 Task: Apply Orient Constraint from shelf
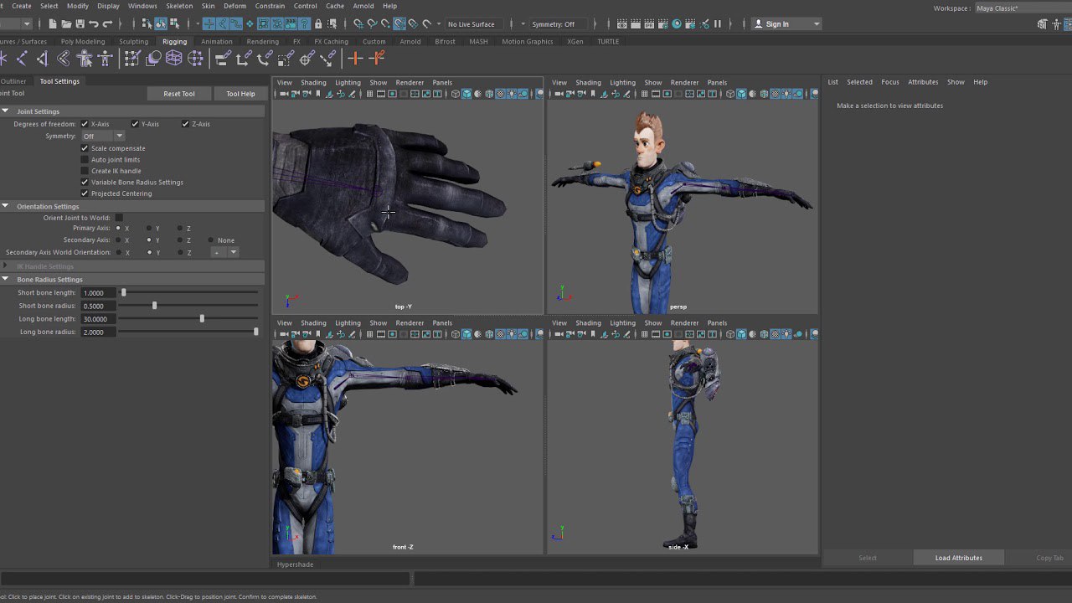(265, 58)
